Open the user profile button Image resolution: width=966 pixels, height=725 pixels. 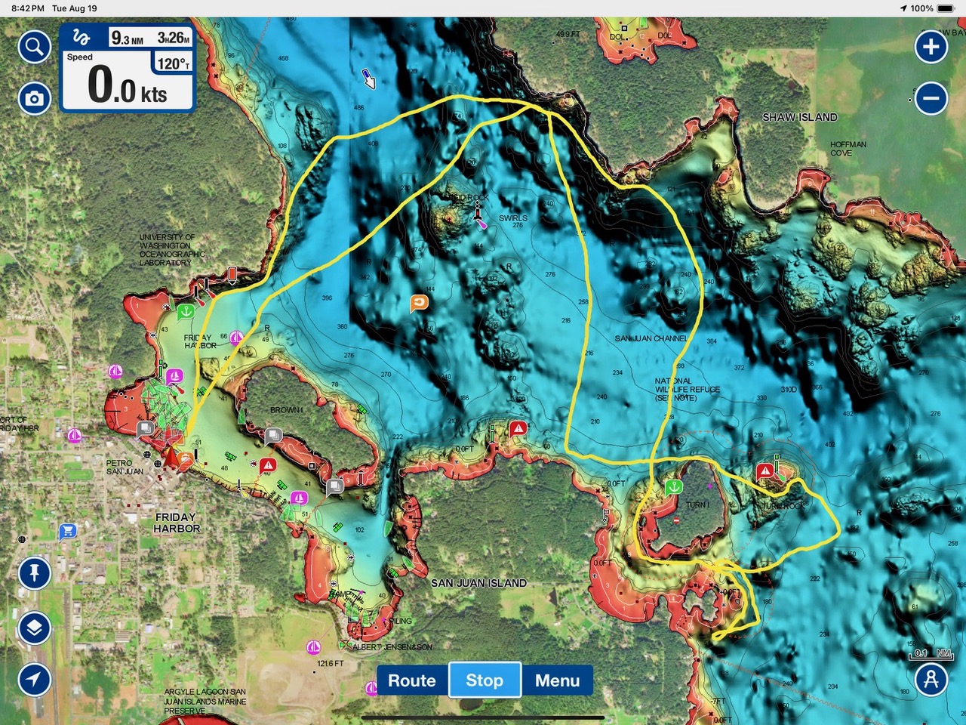(x=931, y=679)
